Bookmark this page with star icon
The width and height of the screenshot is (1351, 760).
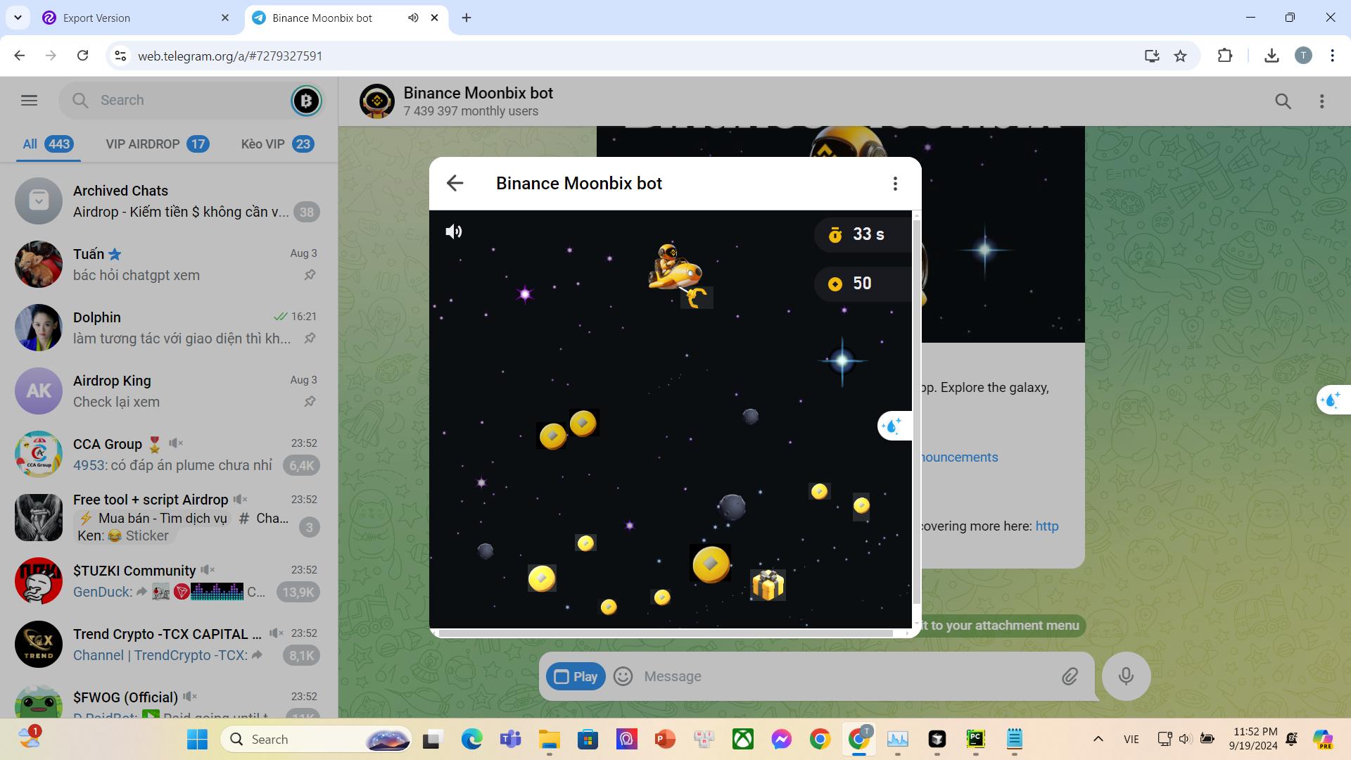tap(1181, 56)
